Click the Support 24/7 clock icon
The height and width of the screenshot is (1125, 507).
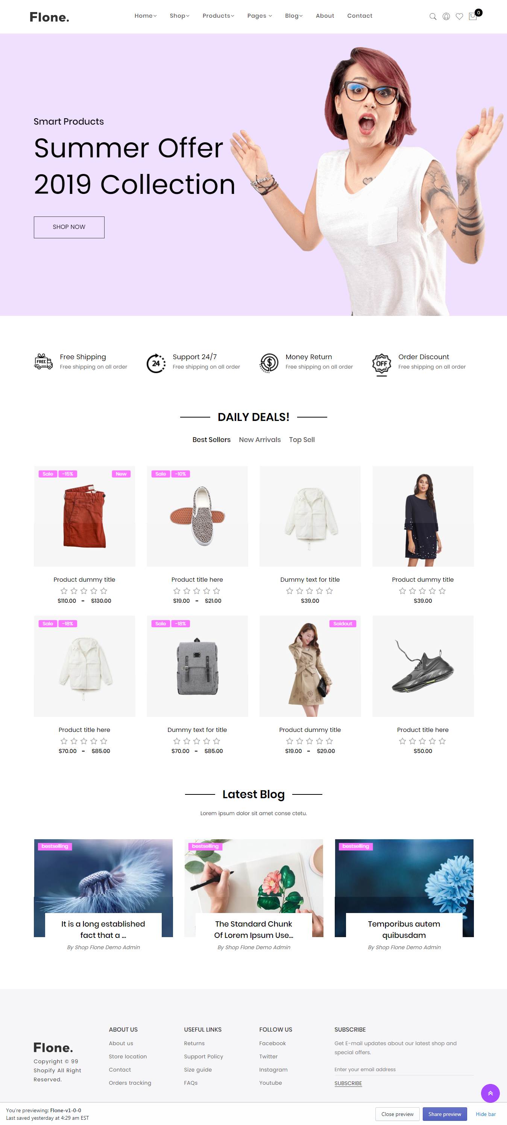[x=156, y=363]
